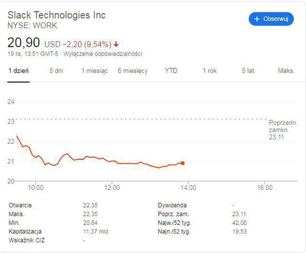The height and width of the screenshot is (253, 306).
Task: Click the Dywidenda row label
Action: 172,205
